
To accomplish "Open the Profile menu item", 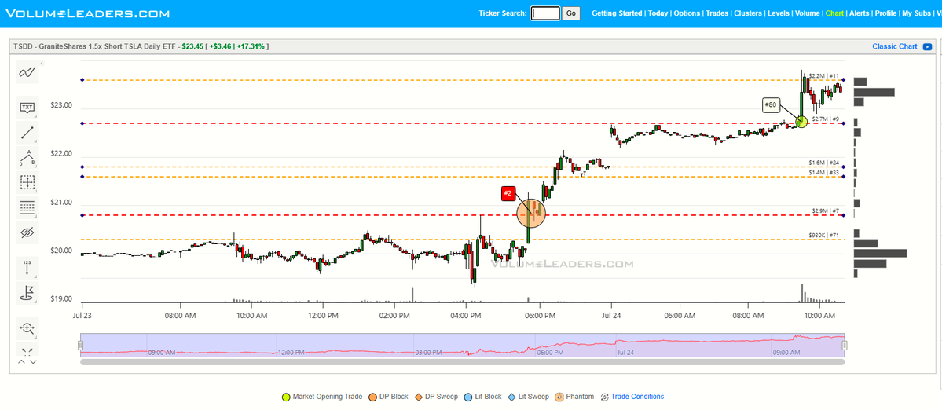I will (885, 13).
